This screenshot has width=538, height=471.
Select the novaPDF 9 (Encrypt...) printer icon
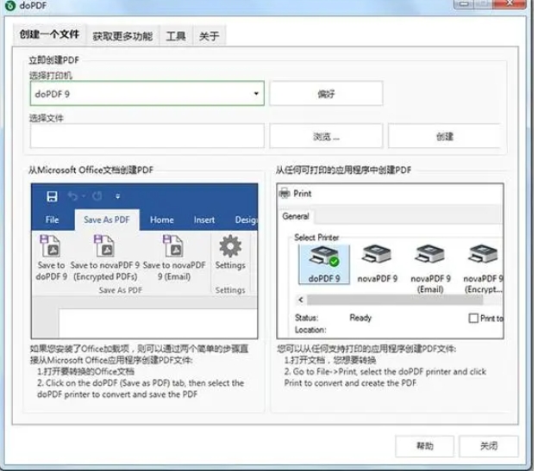[x=483, y=255]
